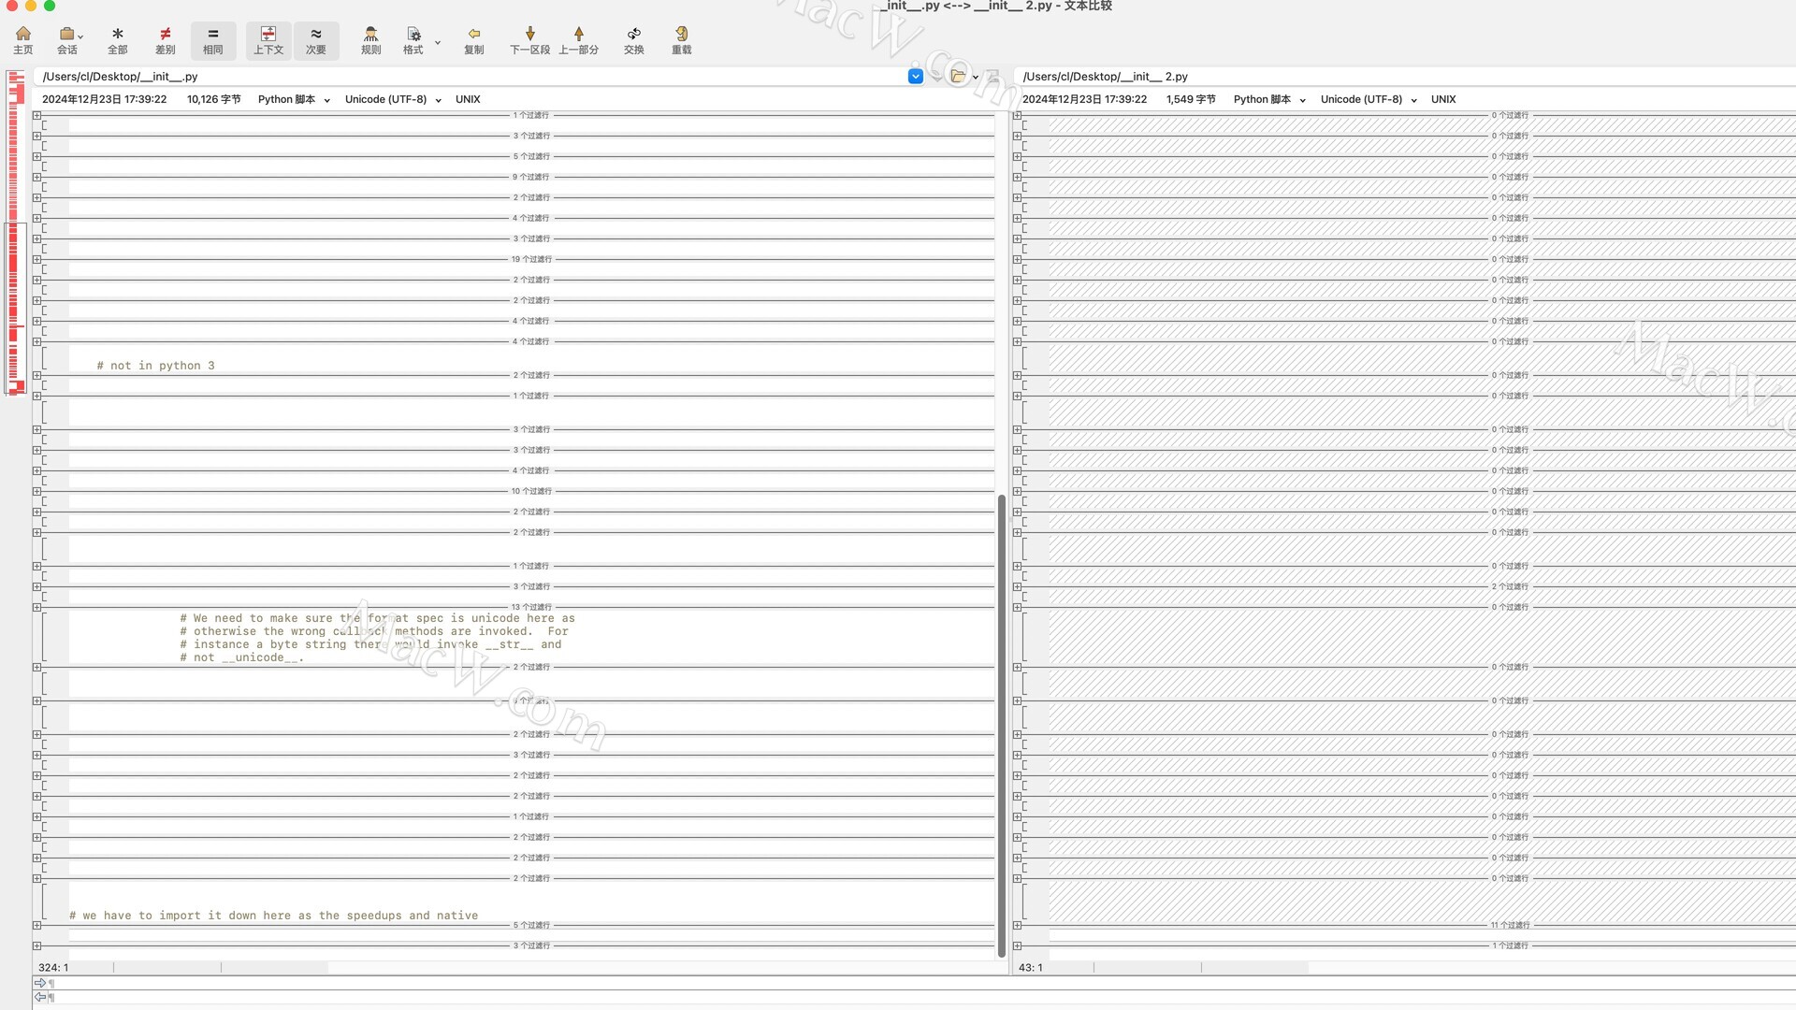Show only differences with 差别
1796x1010 pixels.
166,40
